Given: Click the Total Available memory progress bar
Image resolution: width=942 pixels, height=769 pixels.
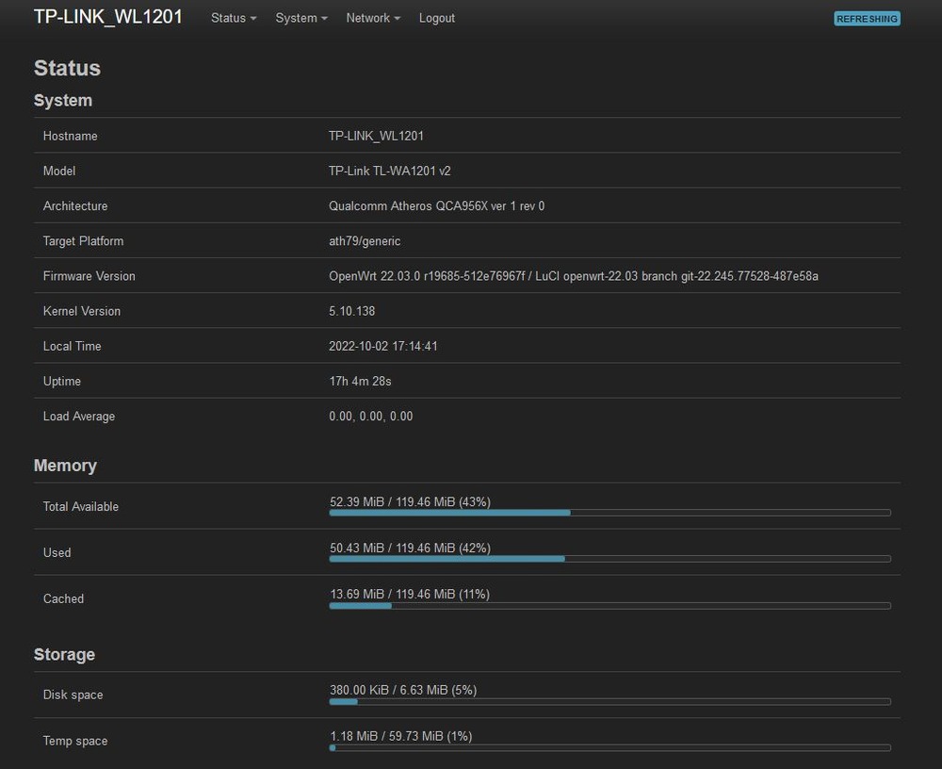Looking at the screenshot, I should point(609,513).
